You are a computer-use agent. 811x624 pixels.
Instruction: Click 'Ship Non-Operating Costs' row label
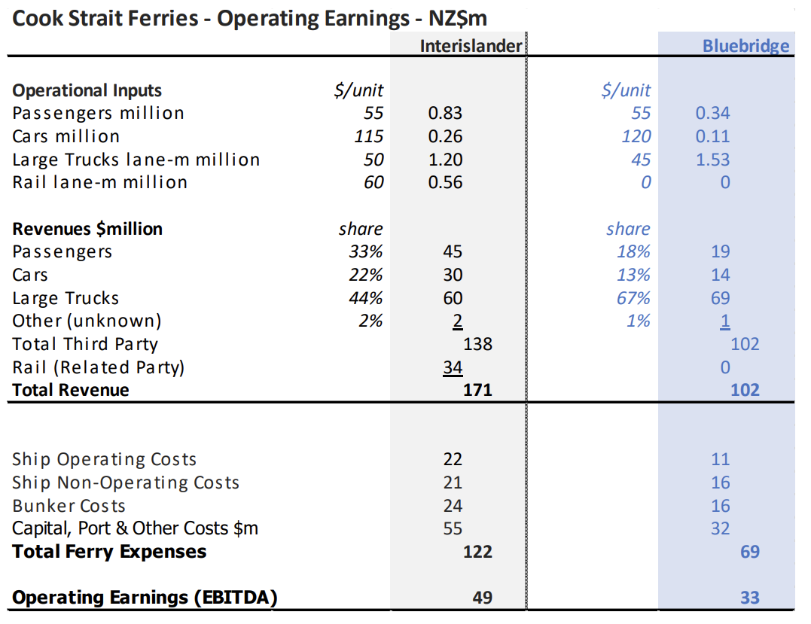click(x=127, y=482)
